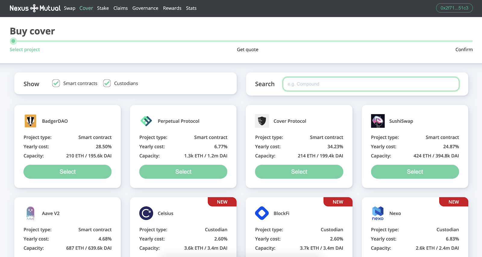Open the Rewards page

pyautogui.click(x=172, y=8)
